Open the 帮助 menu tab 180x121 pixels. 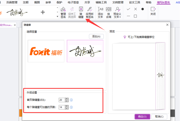149,2
